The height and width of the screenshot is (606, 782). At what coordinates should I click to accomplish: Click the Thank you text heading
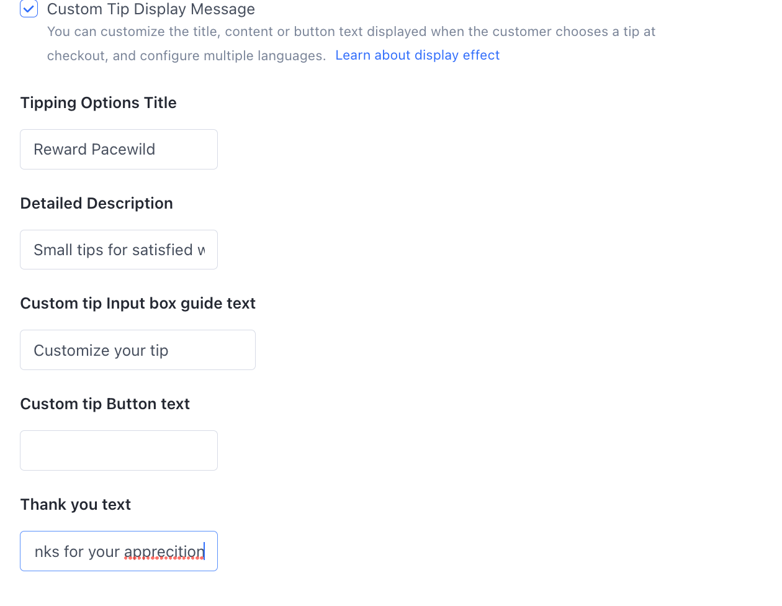click(75, 505)
